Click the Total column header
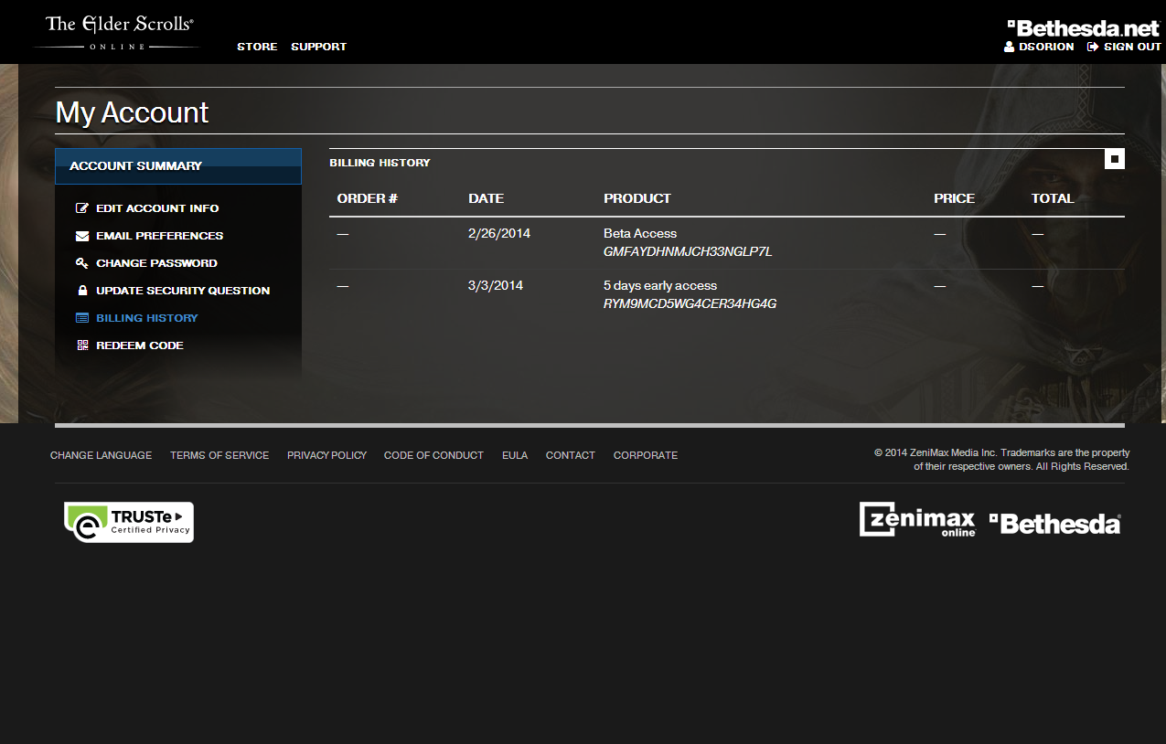 tap(1053, 198)
